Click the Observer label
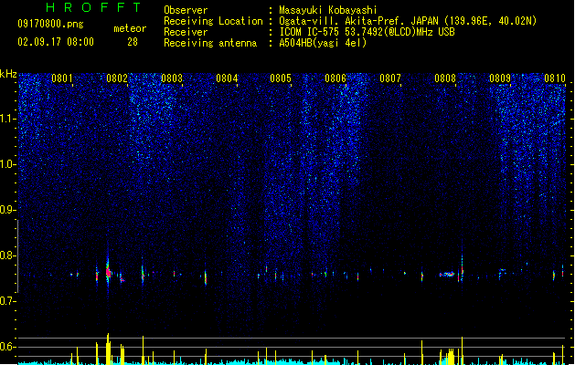 pyautogui.click(x=186, y=10)
